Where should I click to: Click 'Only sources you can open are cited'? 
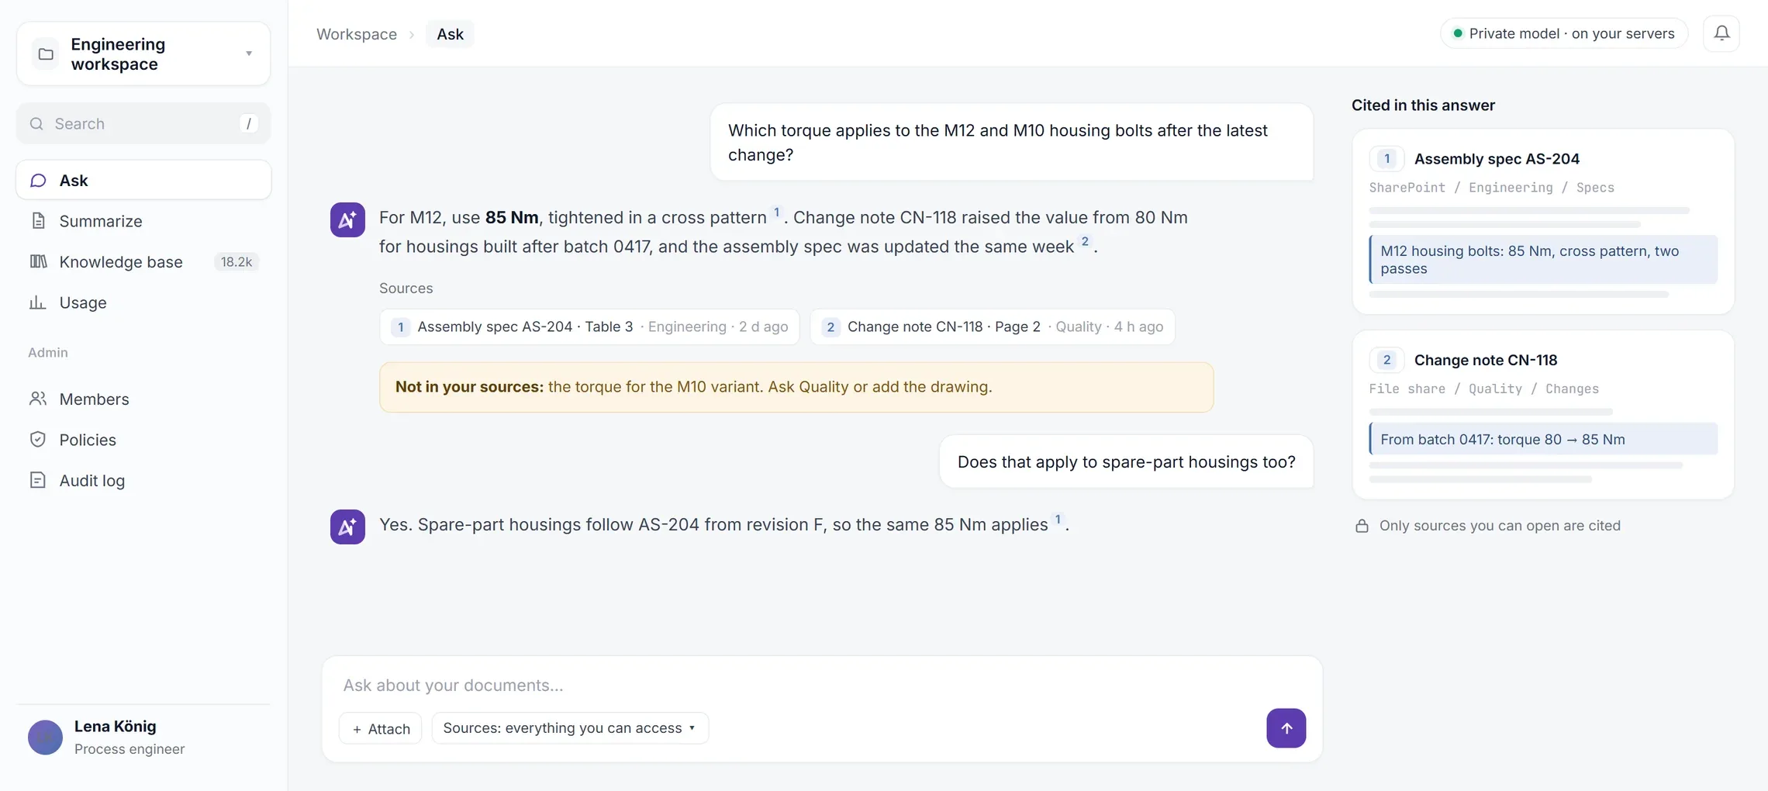click(x=1500, y=526)
